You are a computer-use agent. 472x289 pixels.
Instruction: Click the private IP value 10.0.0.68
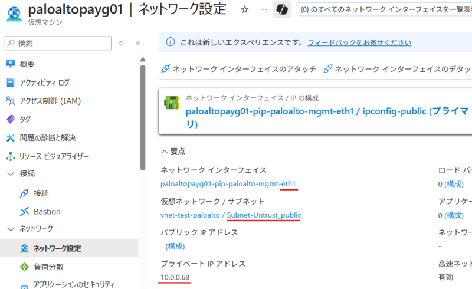175,277
